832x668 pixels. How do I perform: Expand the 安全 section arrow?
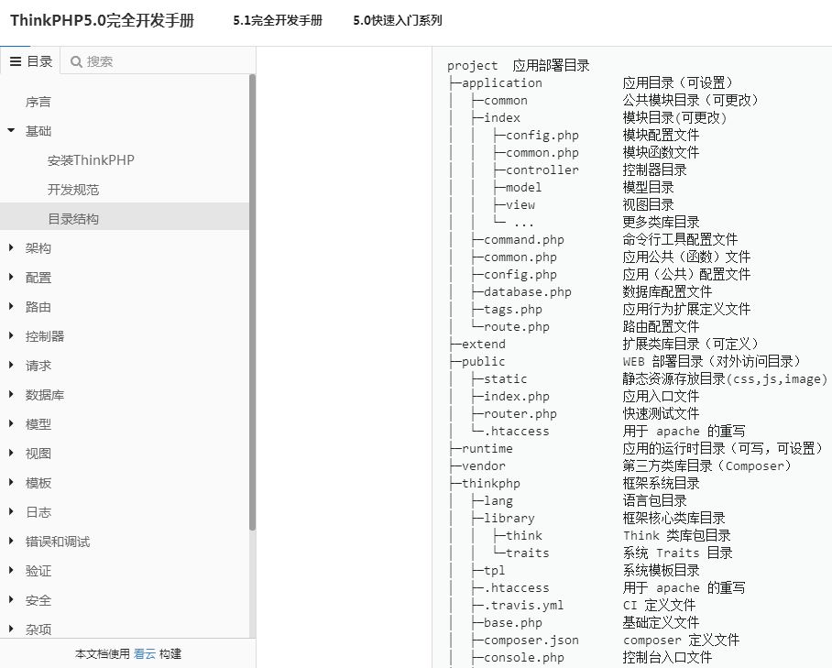point(11,599)
